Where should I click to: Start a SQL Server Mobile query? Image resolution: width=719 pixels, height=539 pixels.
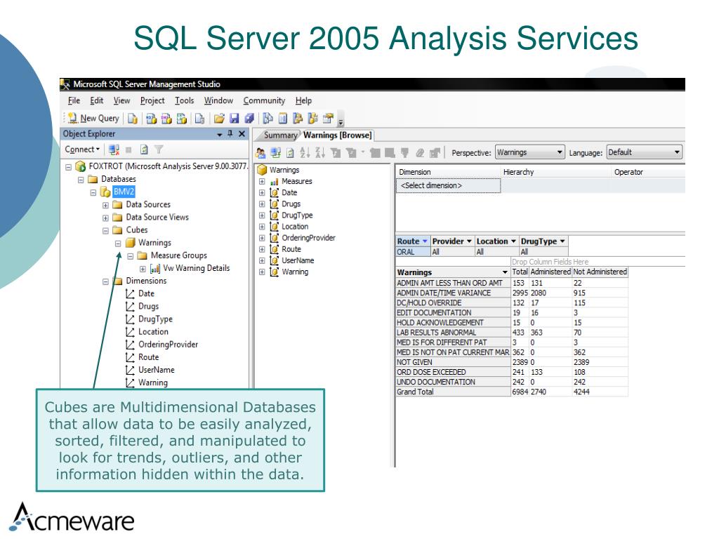[x=199, y=119]
